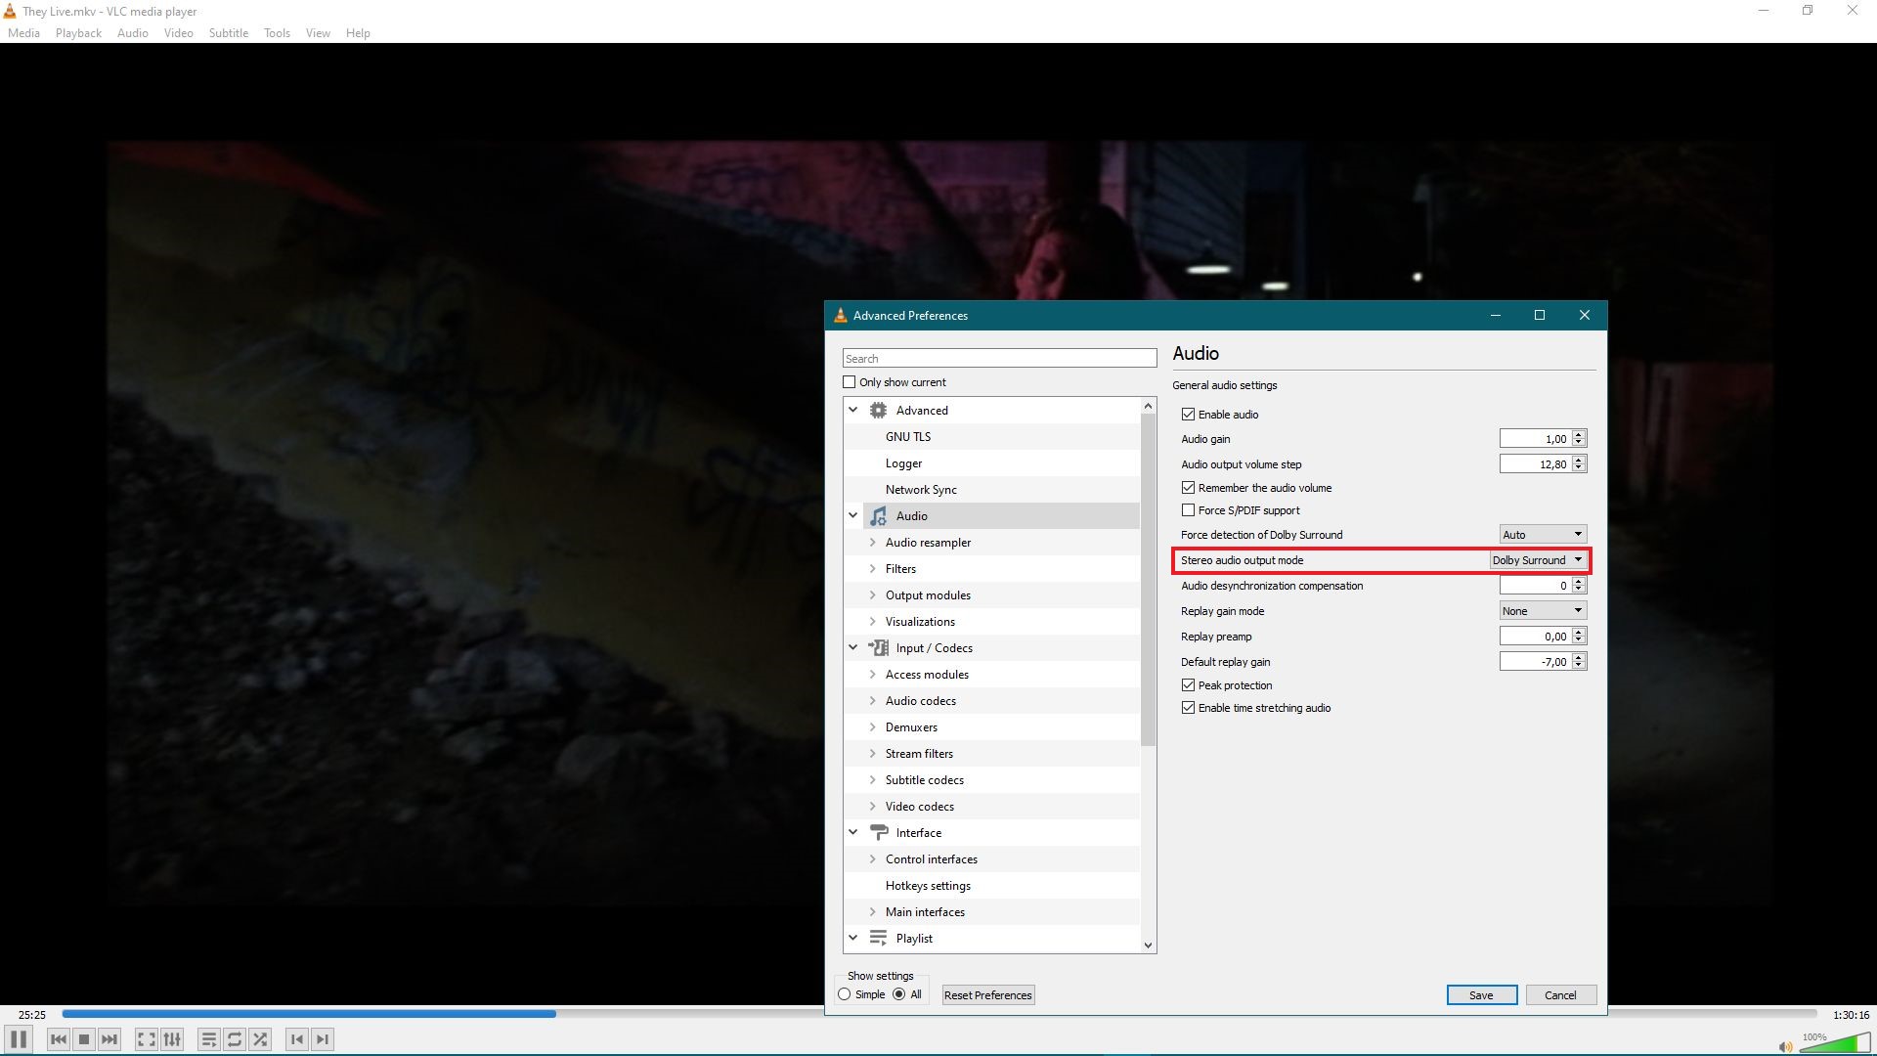Enable shuffle random playback icon
The width and height of the screenshot is (1877, 1056).
[x=260, y=1039]
